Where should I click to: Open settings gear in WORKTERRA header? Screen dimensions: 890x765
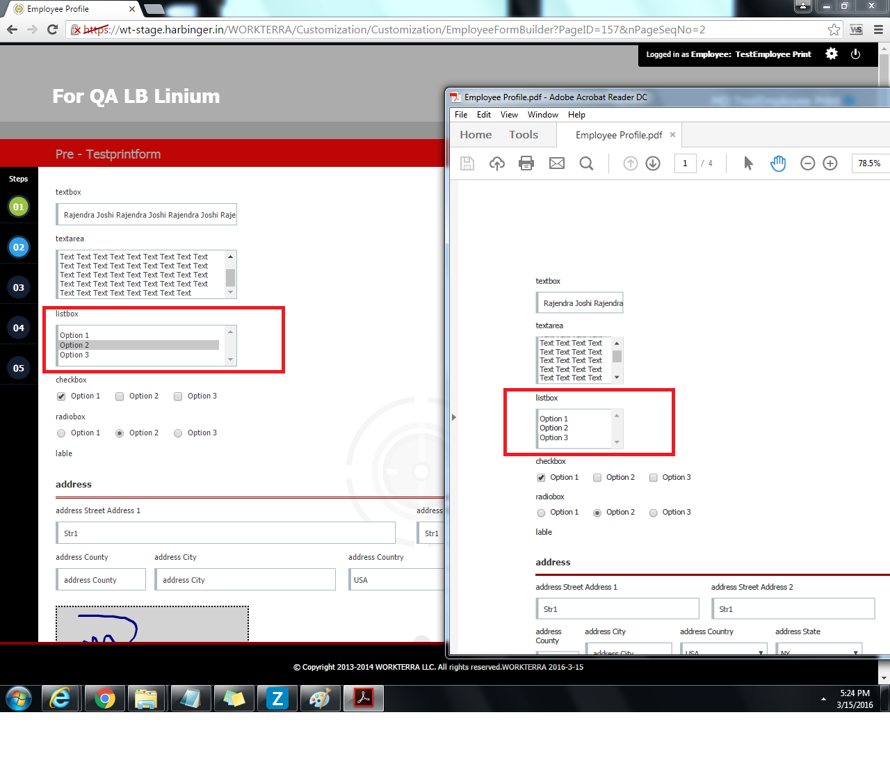click(832, 54)
